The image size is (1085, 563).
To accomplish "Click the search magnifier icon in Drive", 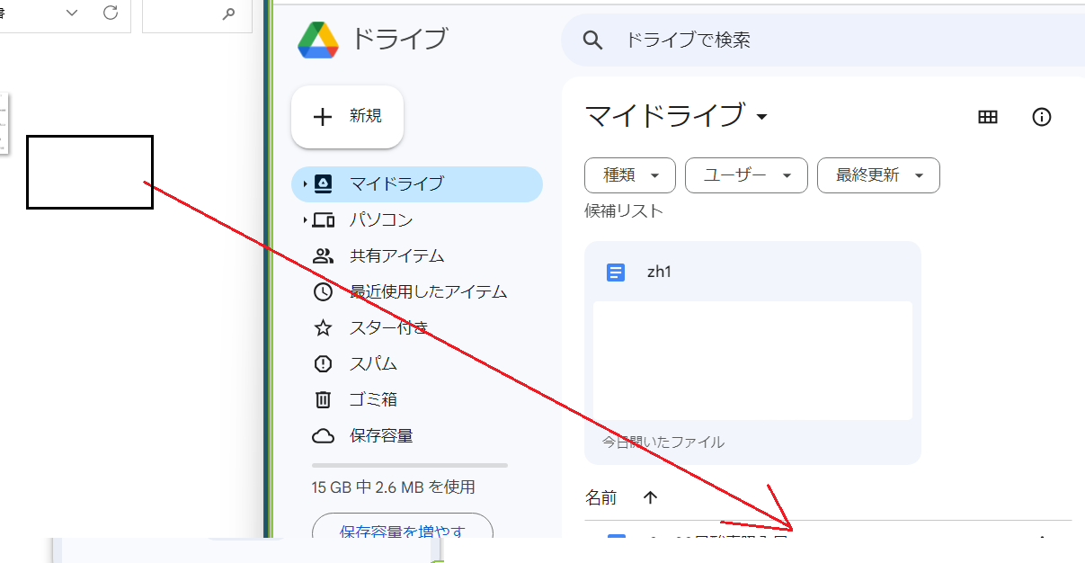I will click(591, 40).
